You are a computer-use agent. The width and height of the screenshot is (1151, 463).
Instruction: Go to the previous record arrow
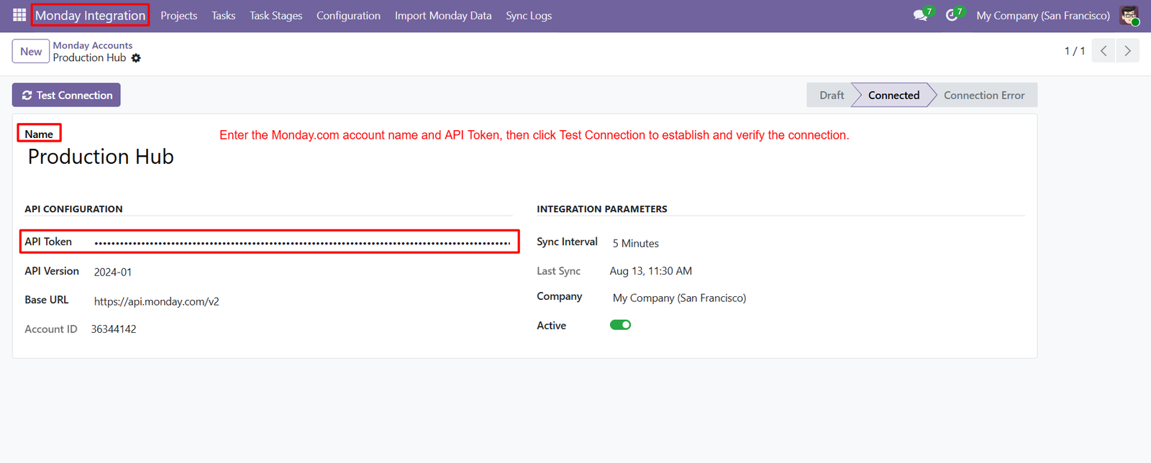(1104, 51)
